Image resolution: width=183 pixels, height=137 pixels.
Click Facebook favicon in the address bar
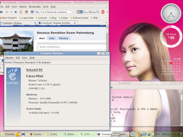[33, 12]
